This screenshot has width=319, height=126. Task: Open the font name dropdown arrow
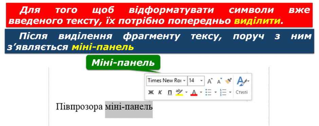coord(185,81)
